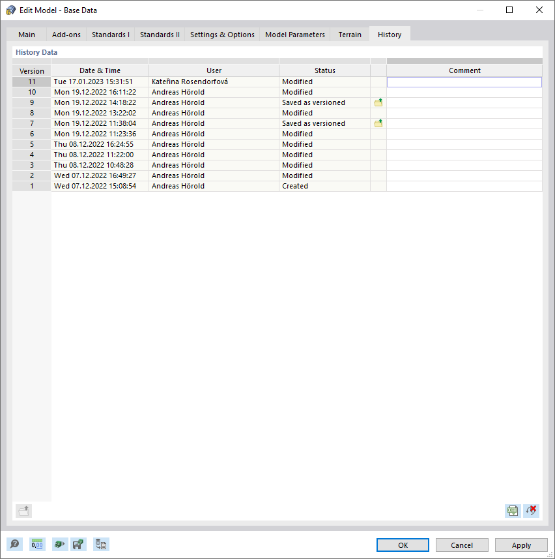Image resolution: width=555 pixels, height=559 pixels.
Task: Switch to Standards II tab
Action: point(160,35)
